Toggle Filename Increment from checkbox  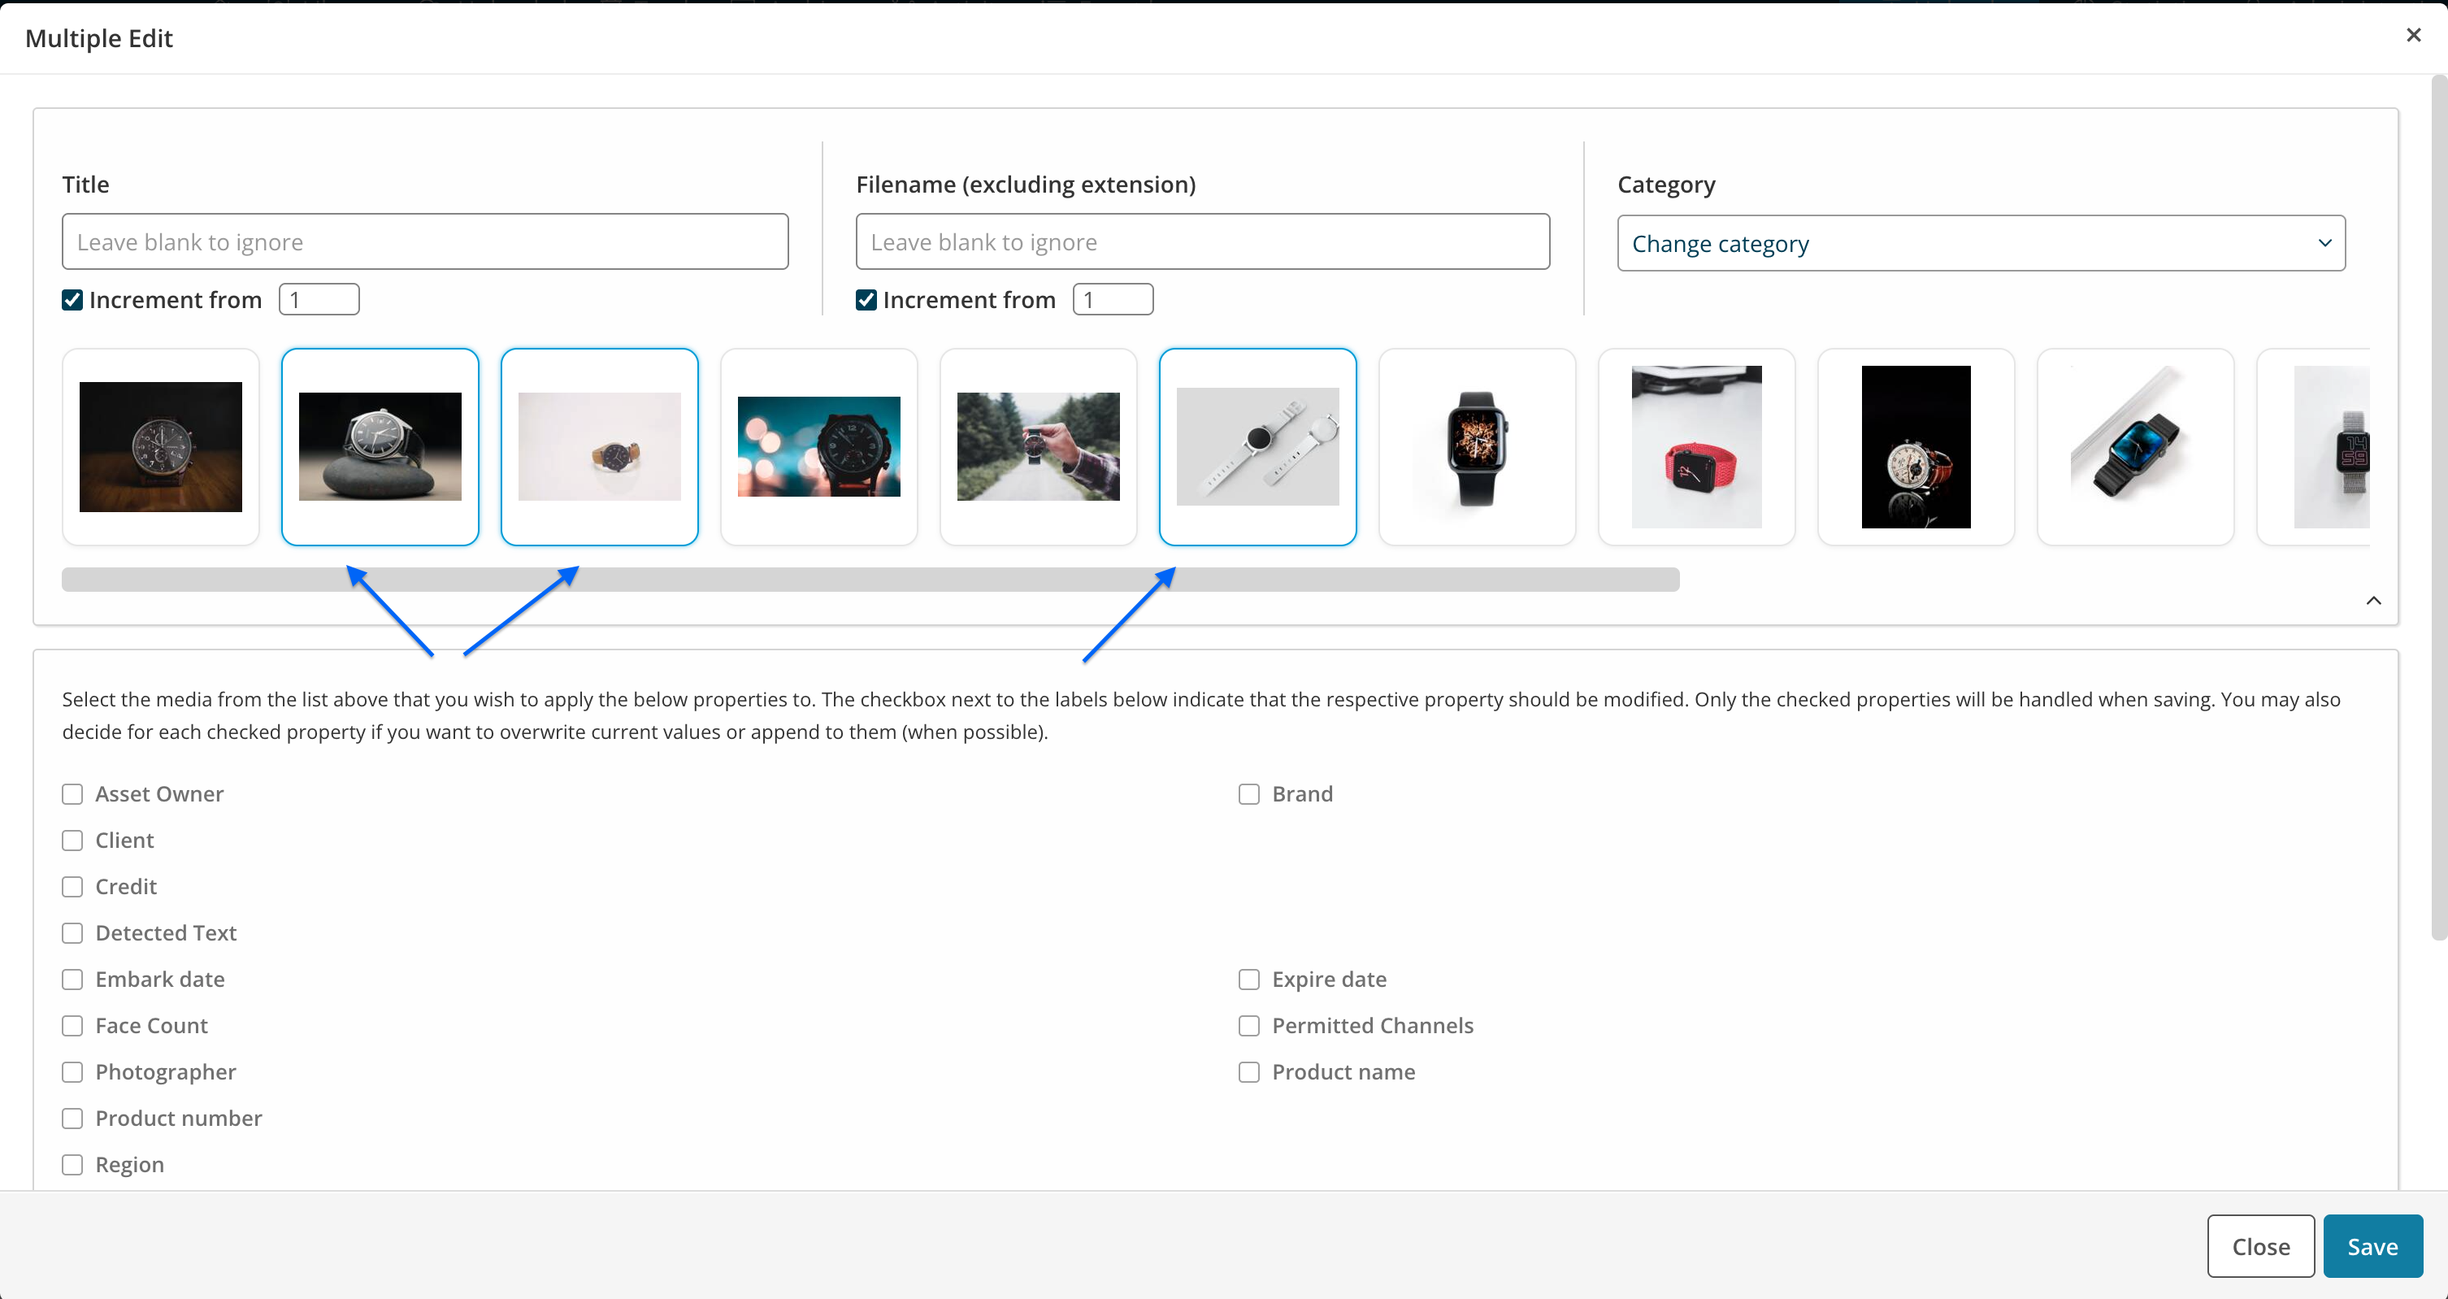click(x=866, y=300)
